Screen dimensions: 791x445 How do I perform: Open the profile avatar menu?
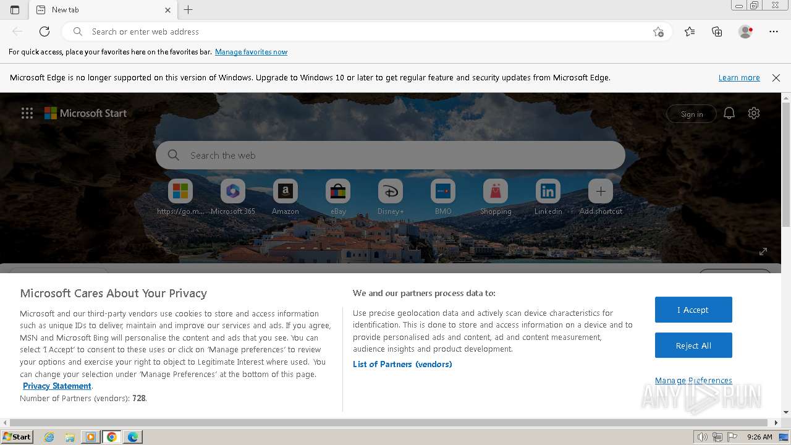tap(745, 32)
